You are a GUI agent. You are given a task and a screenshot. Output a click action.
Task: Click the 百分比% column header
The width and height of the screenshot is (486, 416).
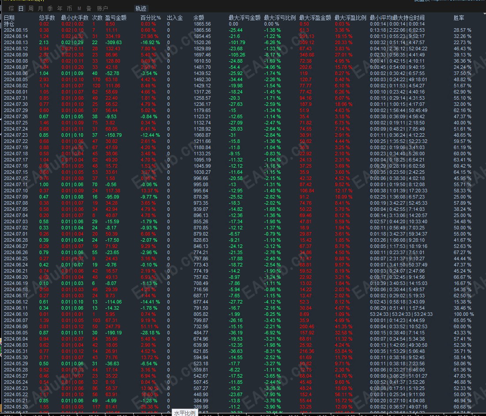[151, 18]
